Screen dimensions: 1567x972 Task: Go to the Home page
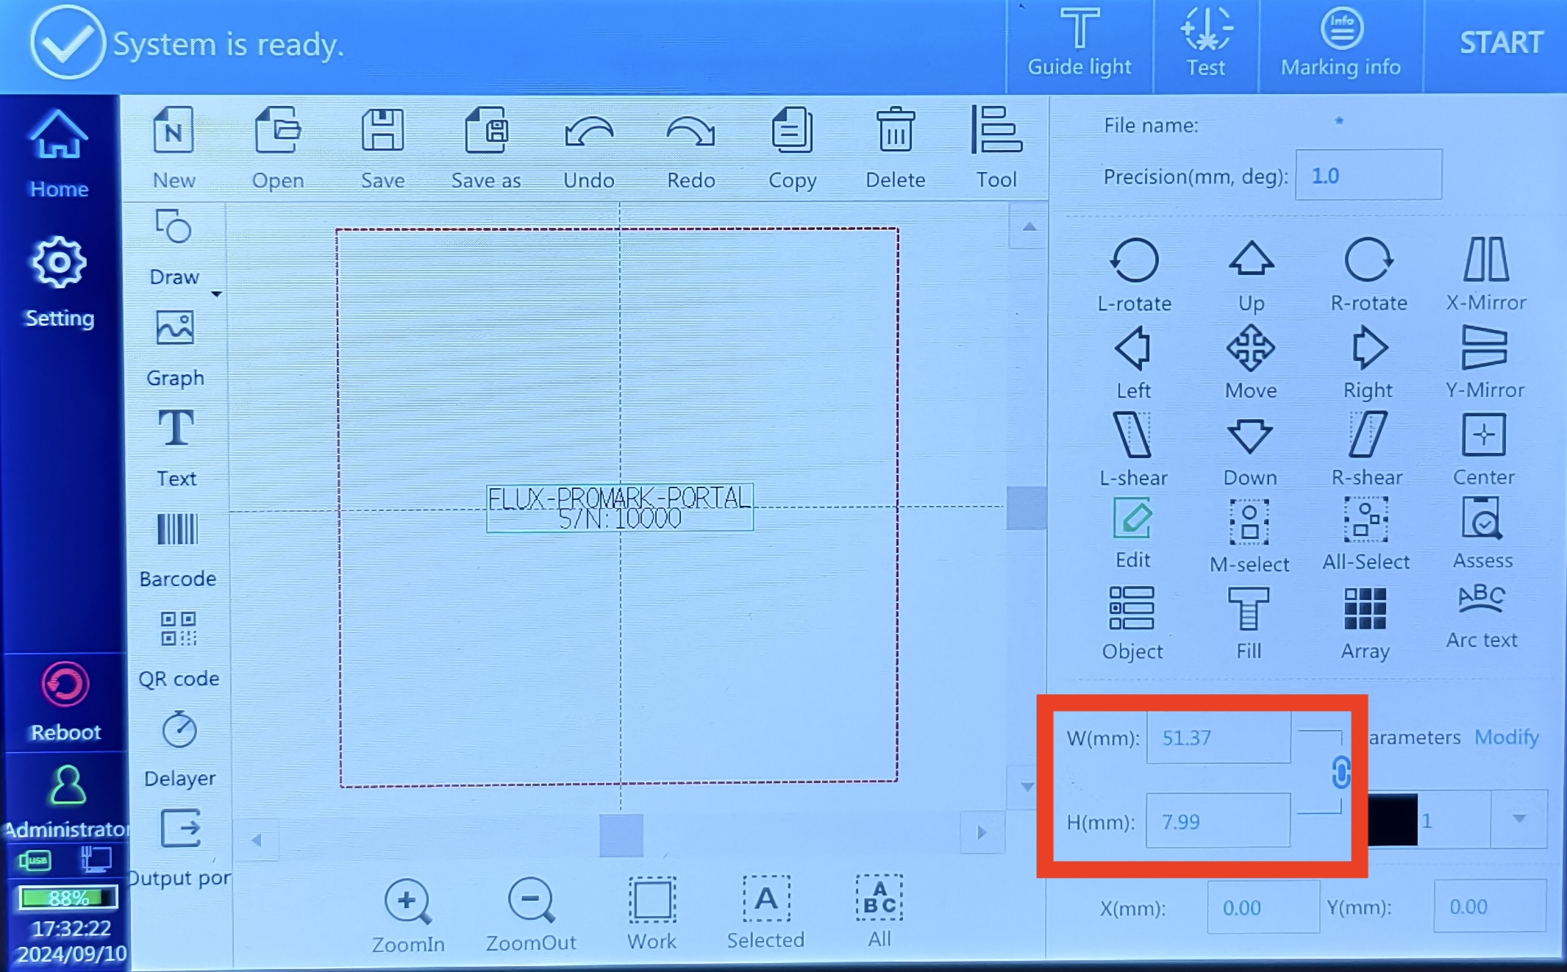point(59,154)
